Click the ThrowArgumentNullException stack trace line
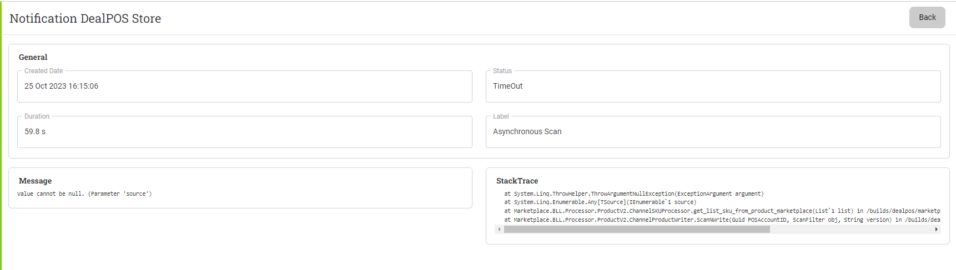Viewport: 956px width, 270px height. click(633, 194)
